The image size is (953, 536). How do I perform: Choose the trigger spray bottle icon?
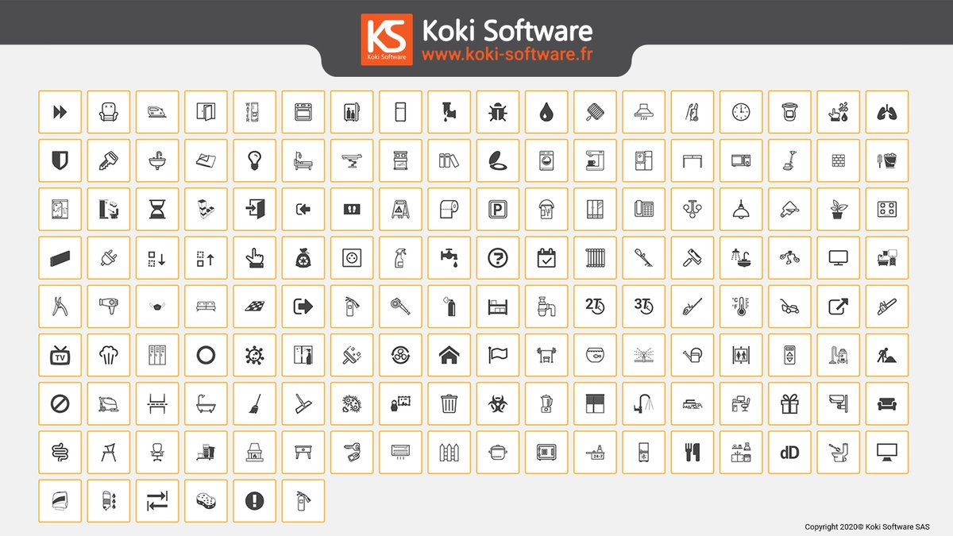coord(401,258)
